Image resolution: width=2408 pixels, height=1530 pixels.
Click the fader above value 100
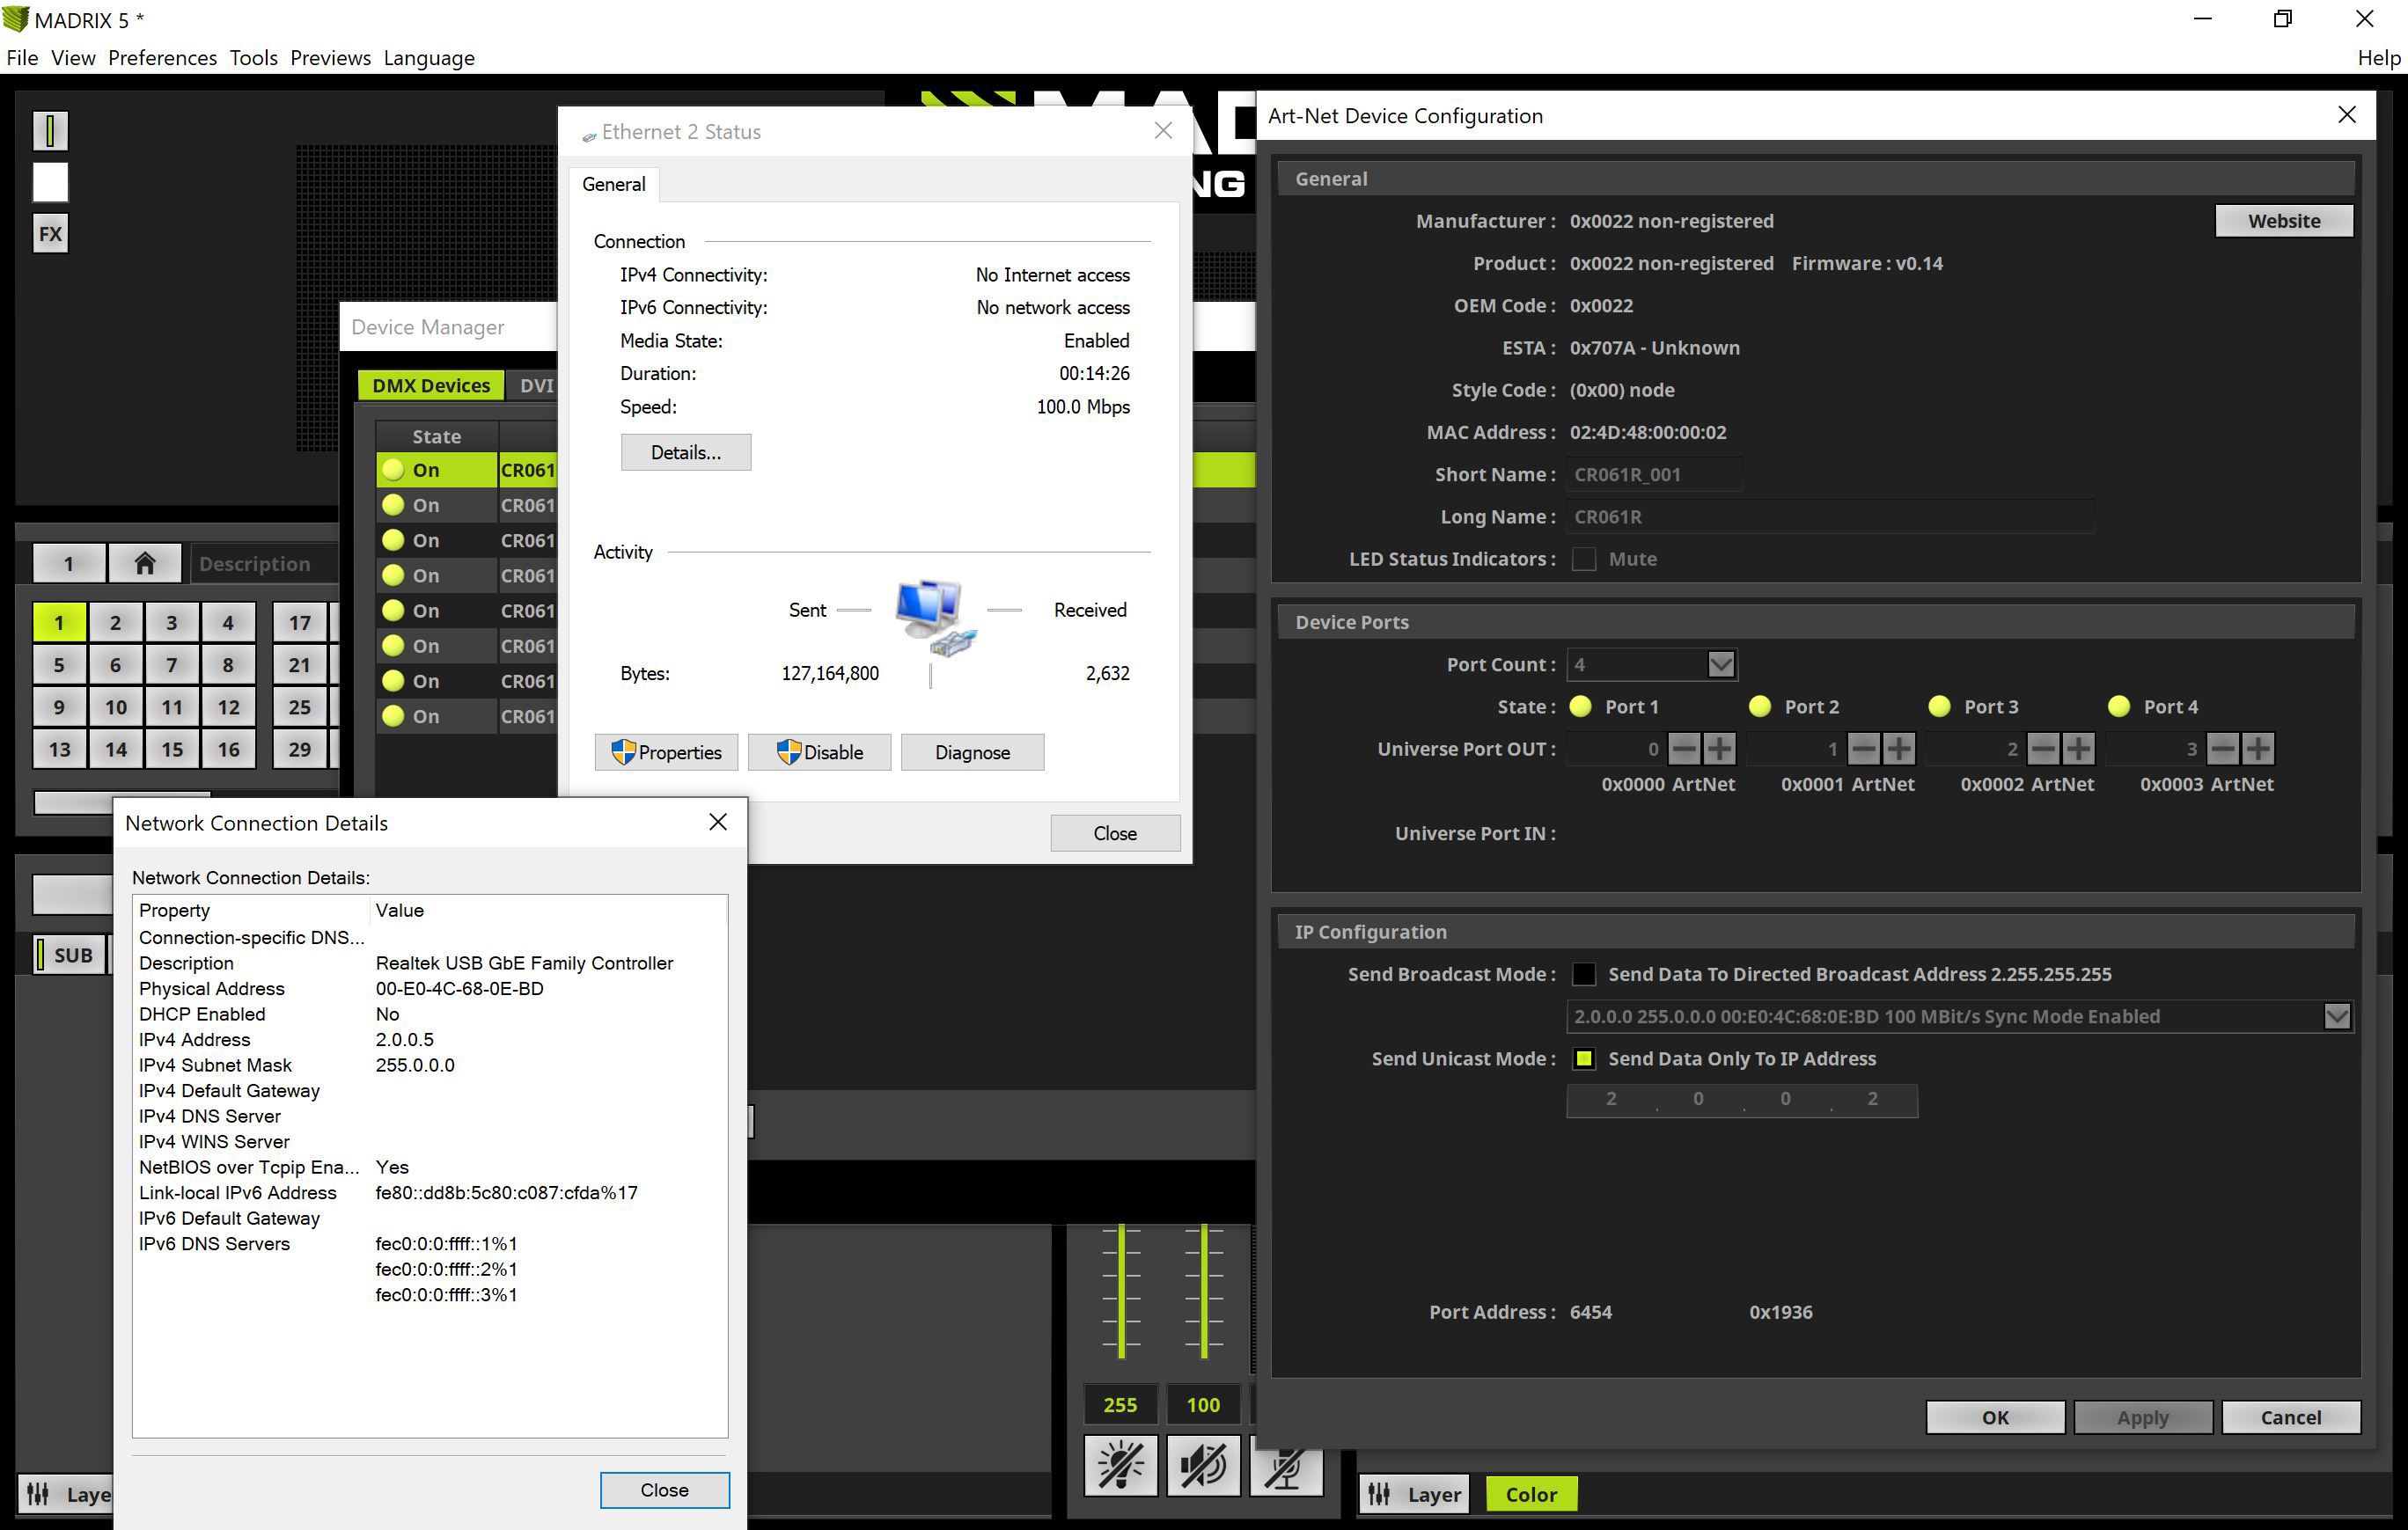(1204, 1292)
